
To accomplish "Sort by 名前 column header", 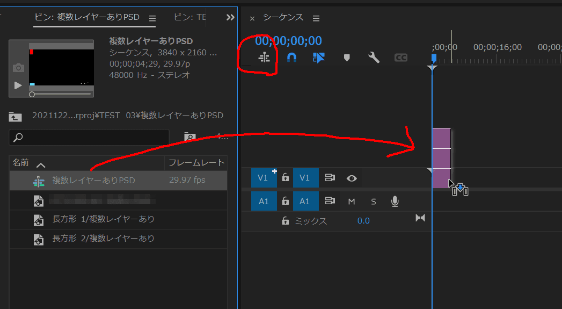I will [x=20, y=163].
